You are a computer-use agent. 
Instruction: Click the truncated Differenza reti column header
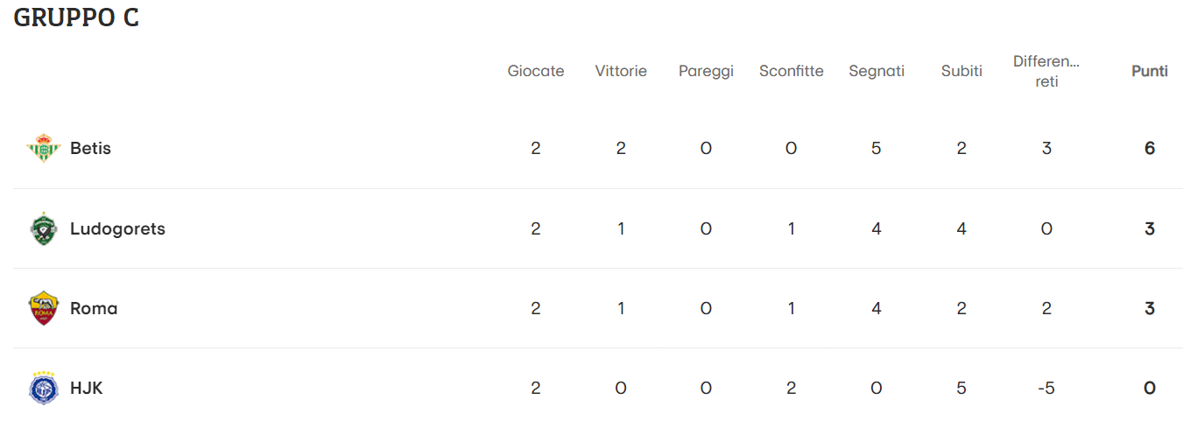point(1046,72)
